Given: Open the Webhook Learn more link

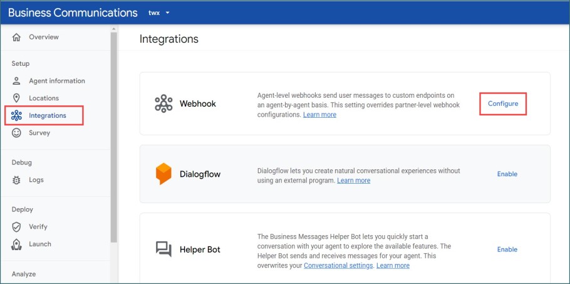Looking at the screenshot, I should 319,115.
